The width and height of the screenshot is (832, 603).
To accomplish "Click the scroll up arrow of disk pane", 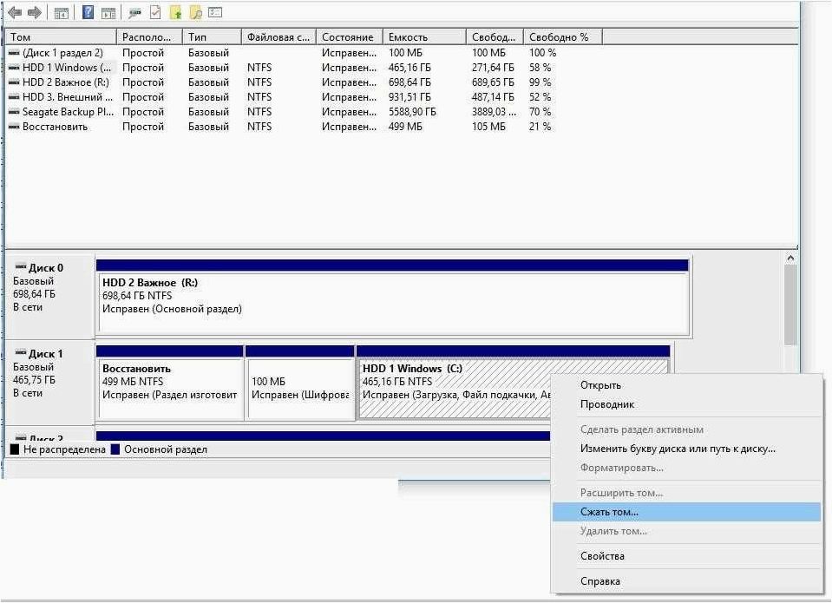I will pyautogui.click(x=790, y=259).
